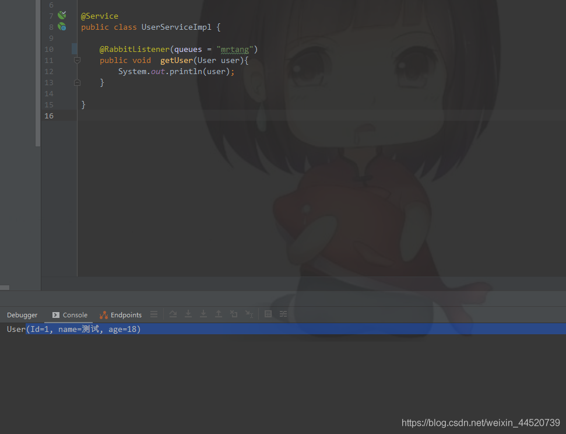This screenshot has height=434, width=566.
Task: Click the UserServiceImpl class name
Action: (x=176, y=27)
